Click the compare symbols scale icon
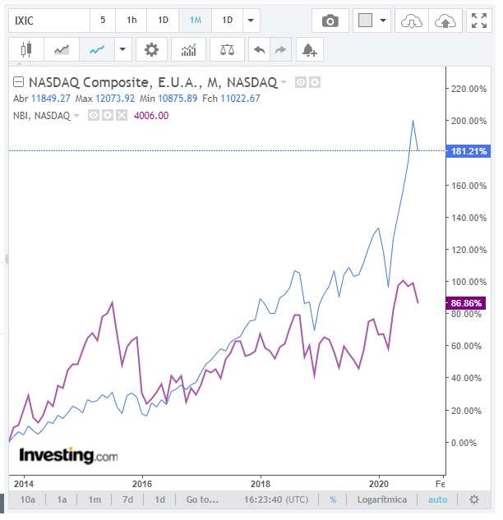The width and height of the screenshot is (503, 520). pos(227,49)
